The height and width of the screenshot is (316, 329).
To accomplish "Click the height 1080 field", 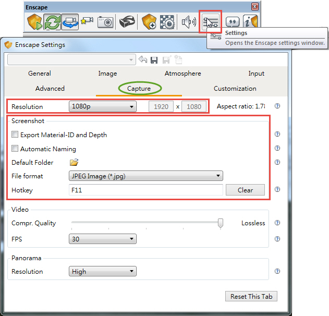I will [x=194, y=106].
